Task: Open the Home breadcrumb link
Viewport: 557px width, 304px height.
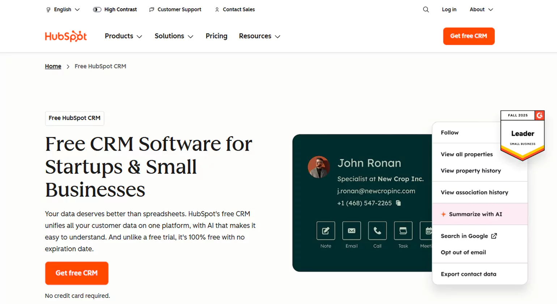Action: [x=53, y=66]
